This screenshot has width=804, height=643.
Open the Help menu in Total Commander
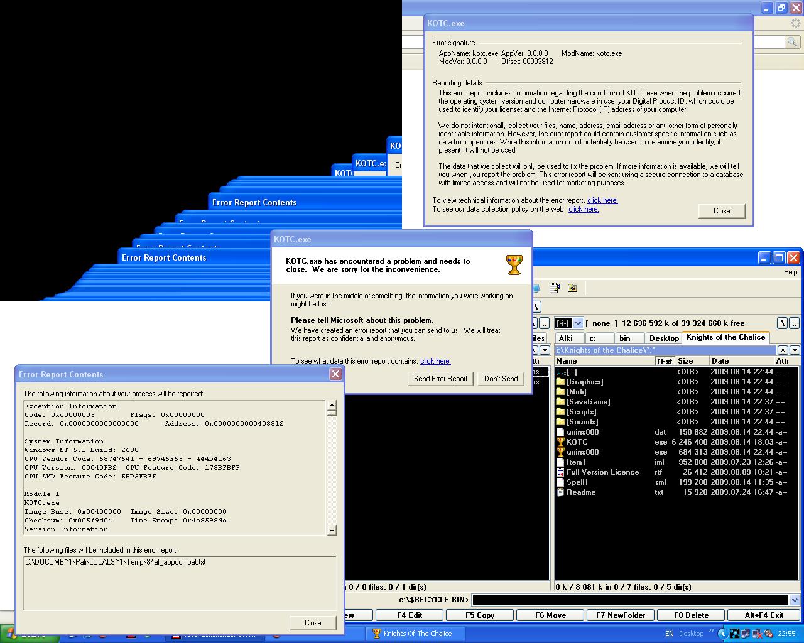pyautogui.click(x=790, y=272)
